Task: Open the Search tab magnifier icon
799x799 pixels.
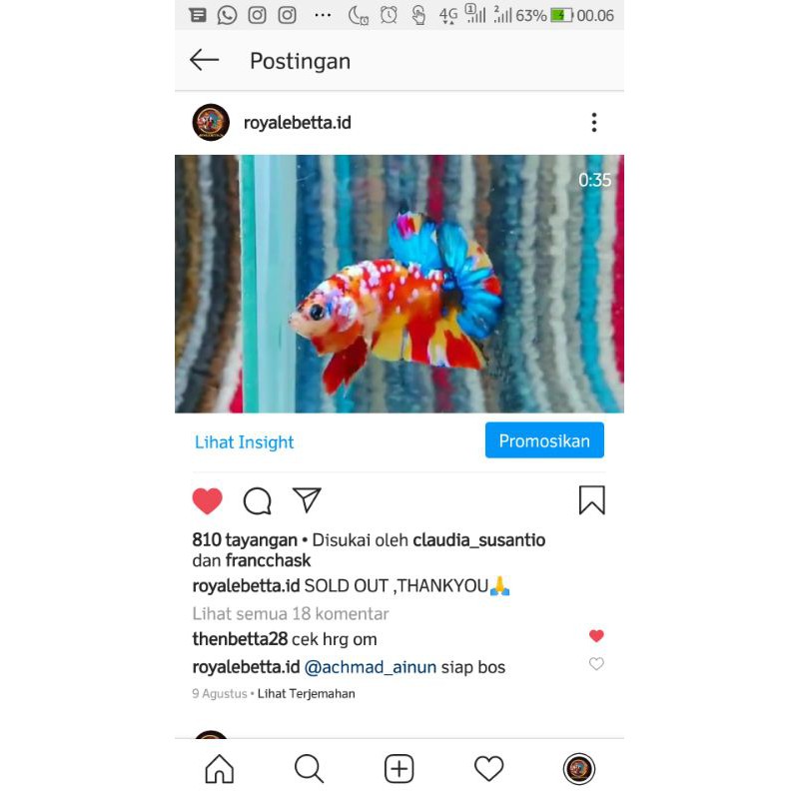Action: (x=310, y=768)
